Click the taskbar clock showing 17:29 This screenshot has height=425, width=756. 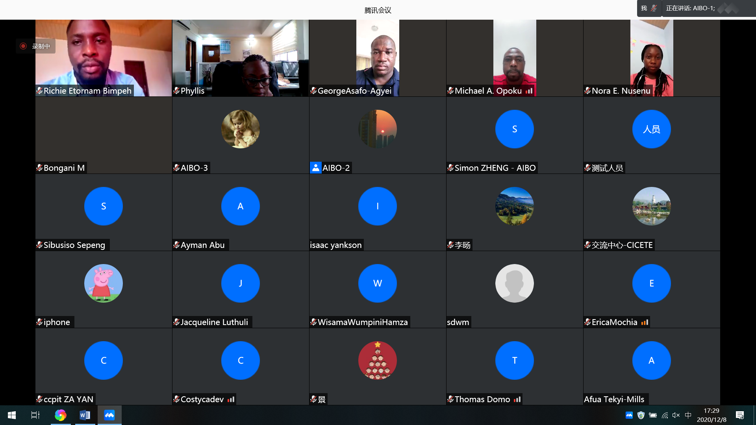(712, 415)
